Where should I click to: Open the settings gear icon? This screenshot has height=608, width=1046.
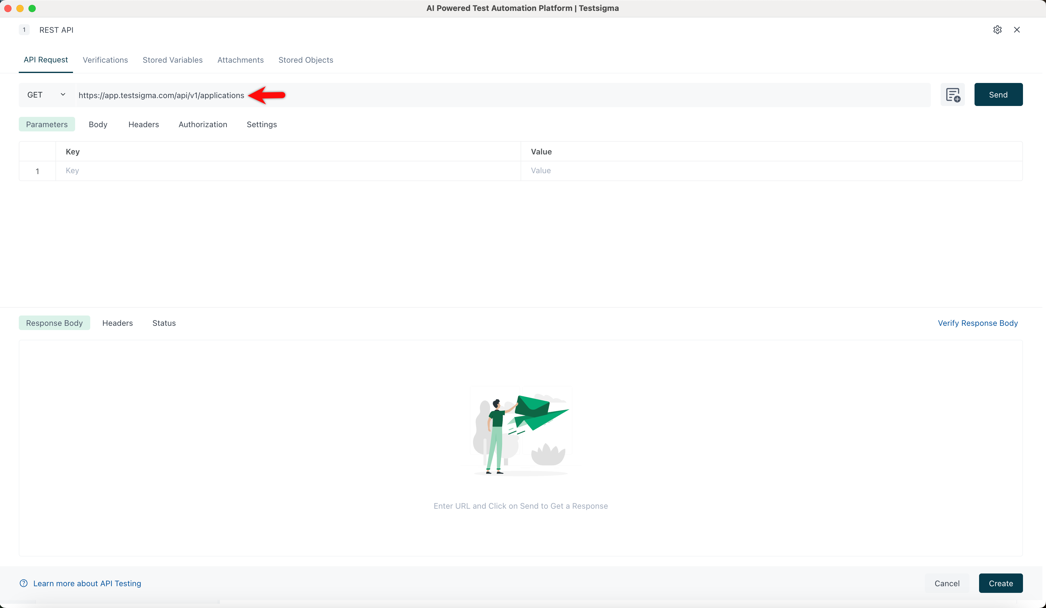pos(998,29)
